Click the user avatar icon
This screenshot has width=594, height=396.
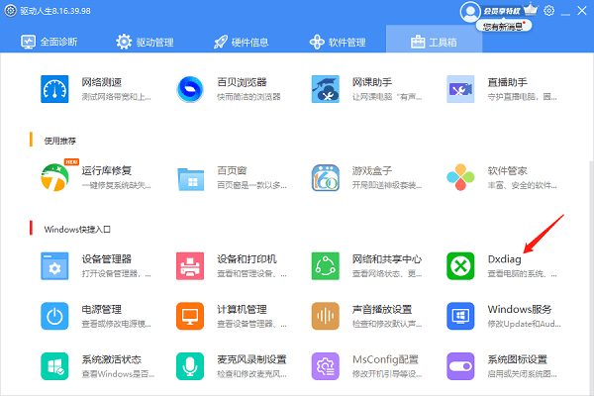[470, 12]
